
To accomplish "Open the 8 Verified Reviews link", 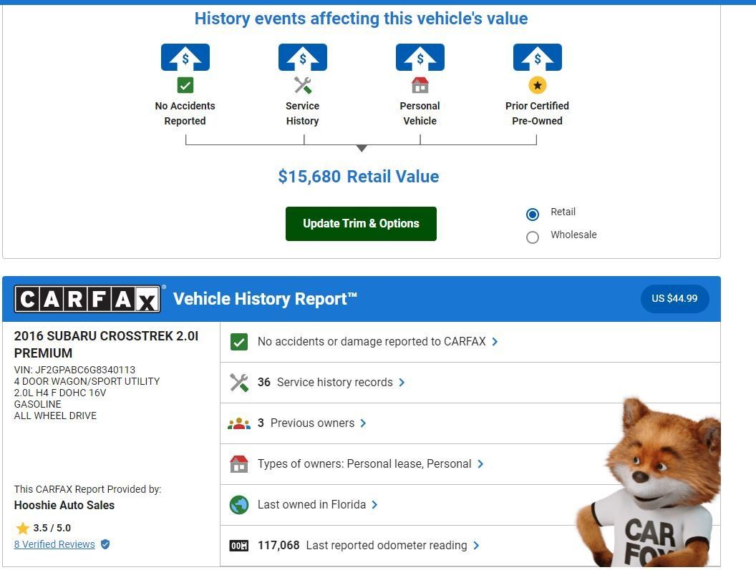I will click(x=54, y=544).
